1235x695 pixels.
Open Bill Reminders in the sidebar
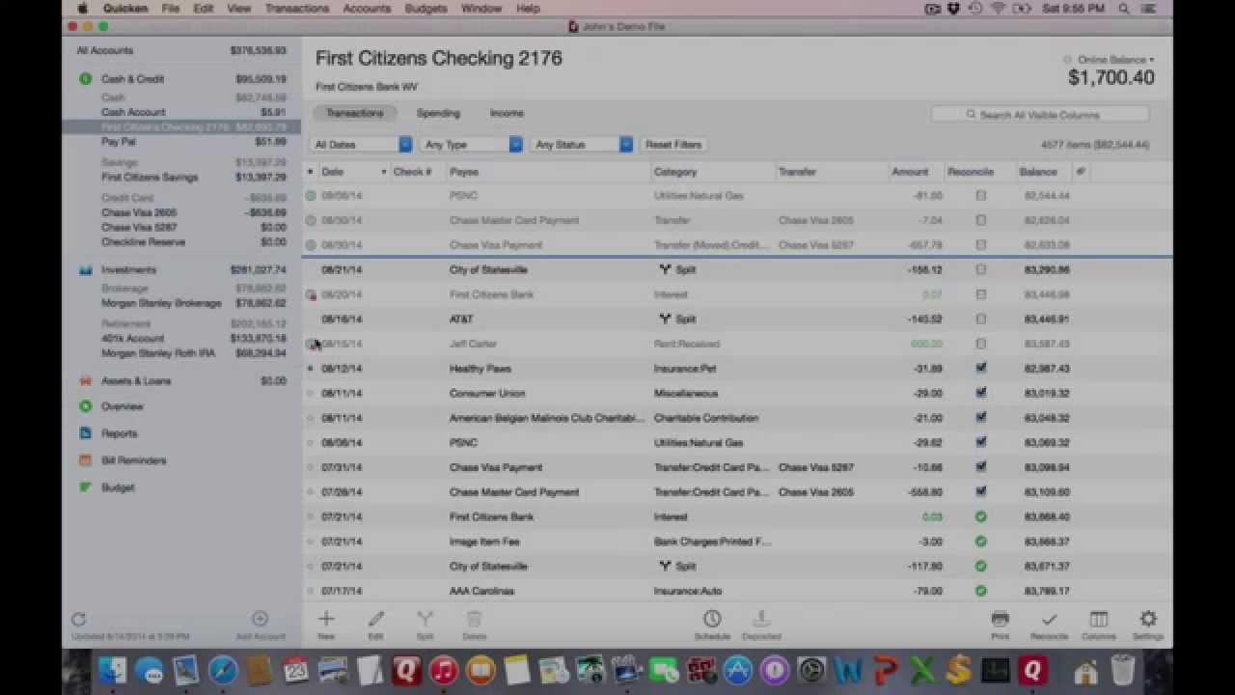134,460
